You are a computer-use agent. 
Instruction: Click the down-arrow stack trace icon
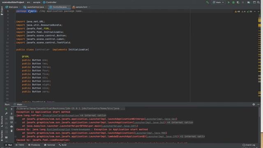(x=12, y=113)
